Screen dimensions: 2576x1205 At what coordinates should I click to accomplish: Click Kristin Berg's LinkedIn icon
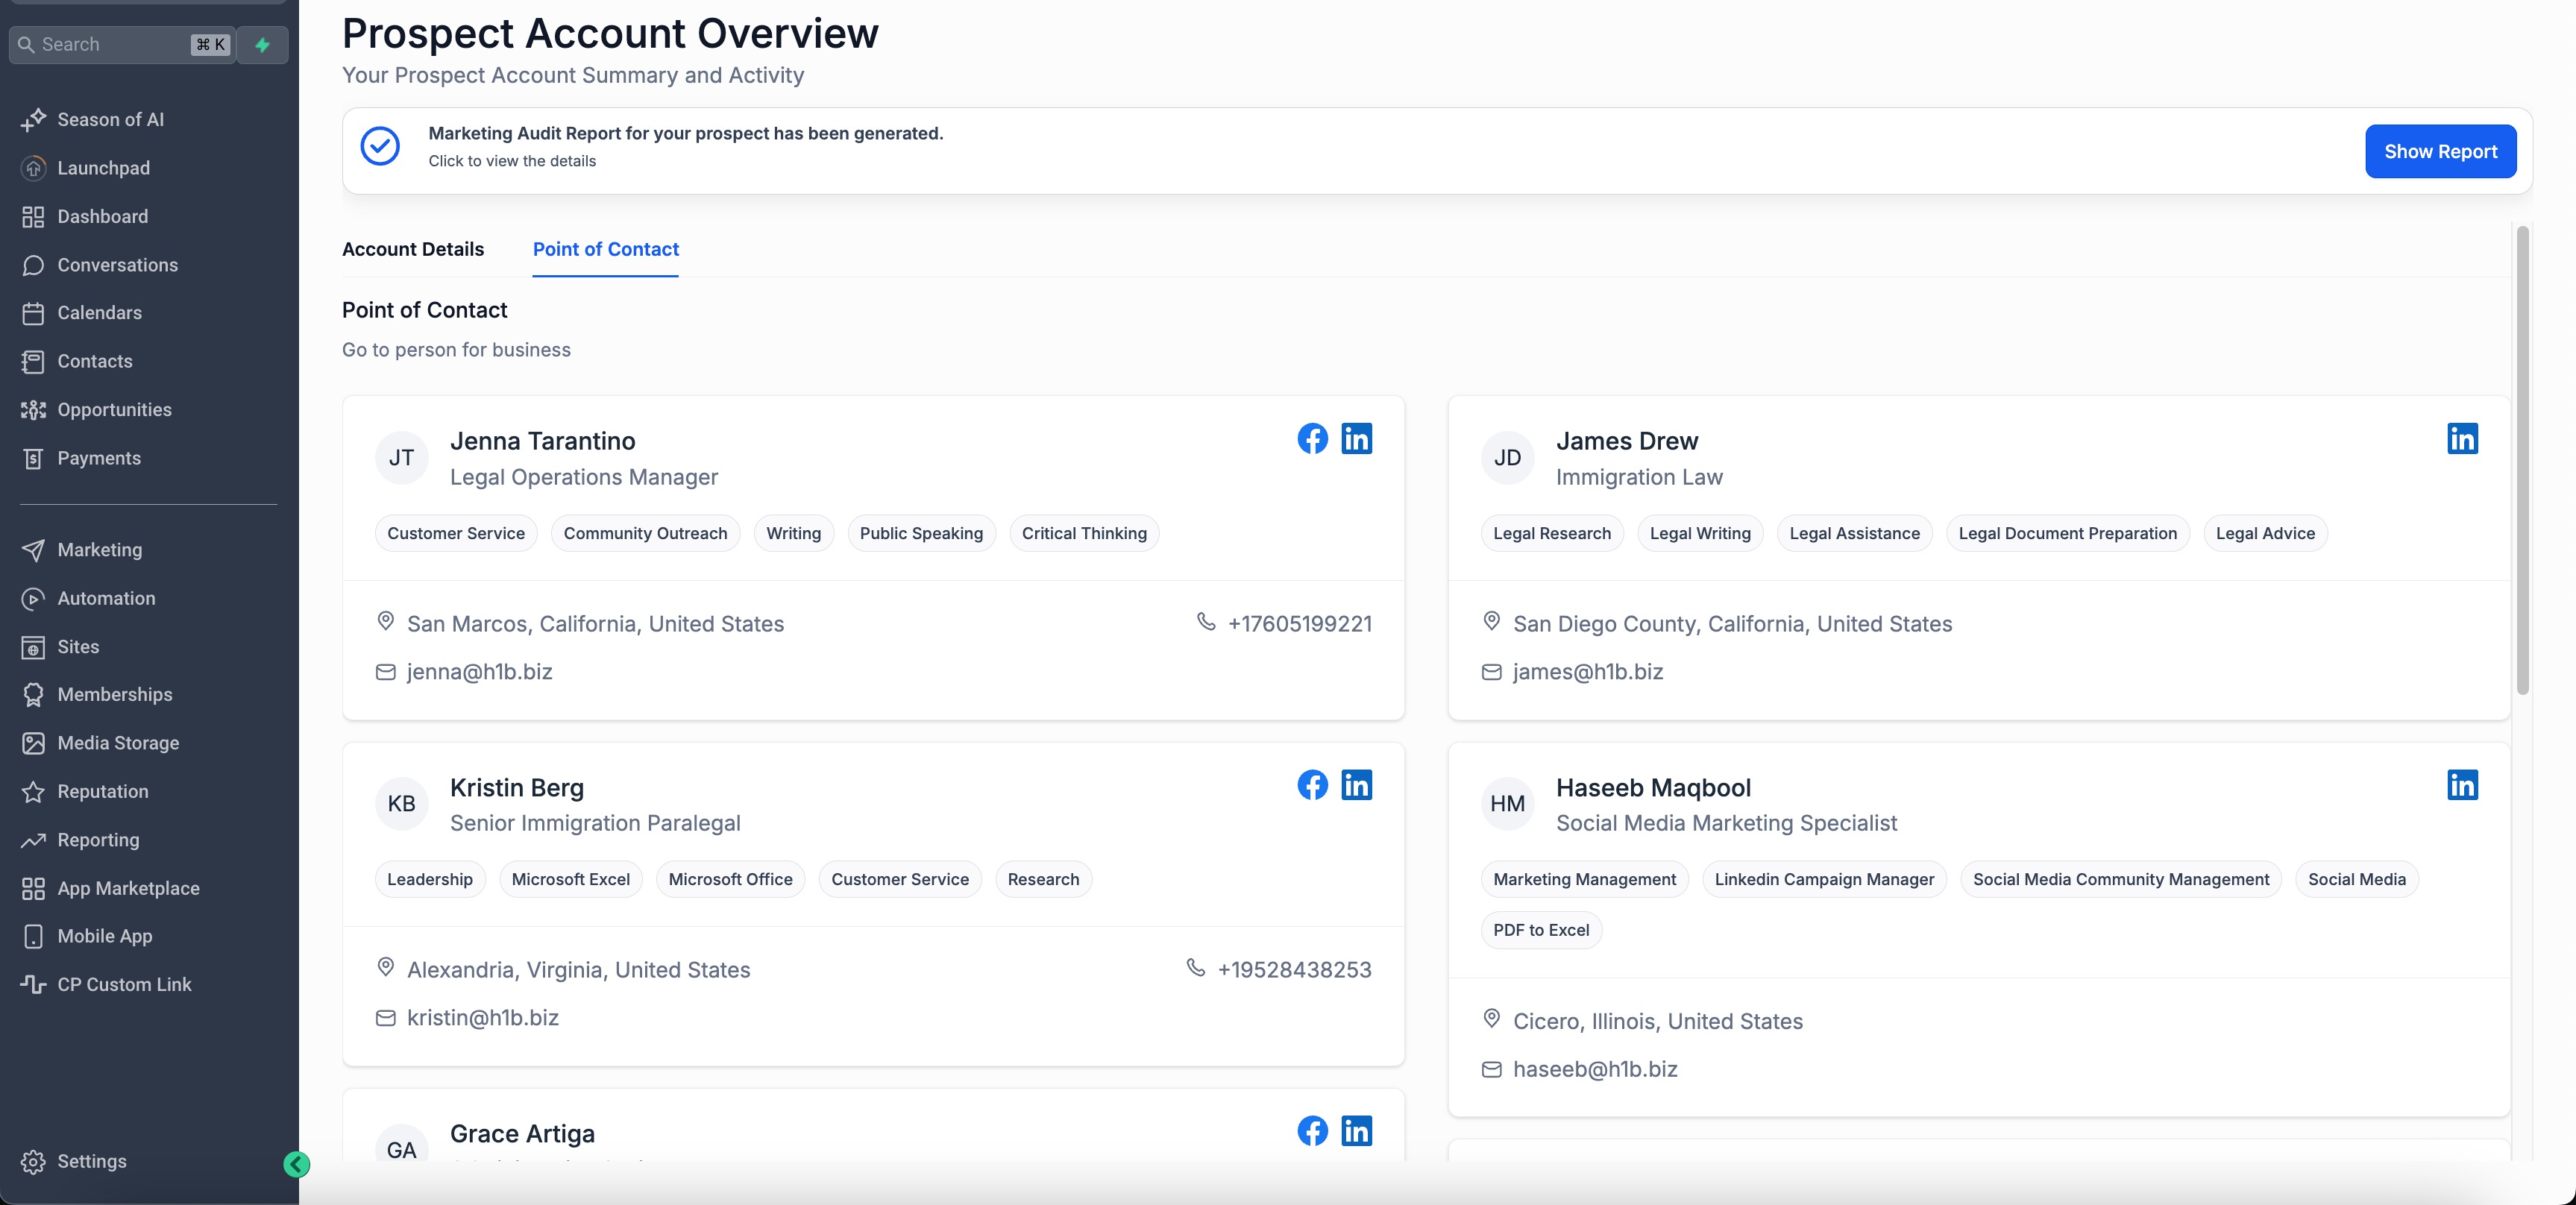pos(1356,785)
